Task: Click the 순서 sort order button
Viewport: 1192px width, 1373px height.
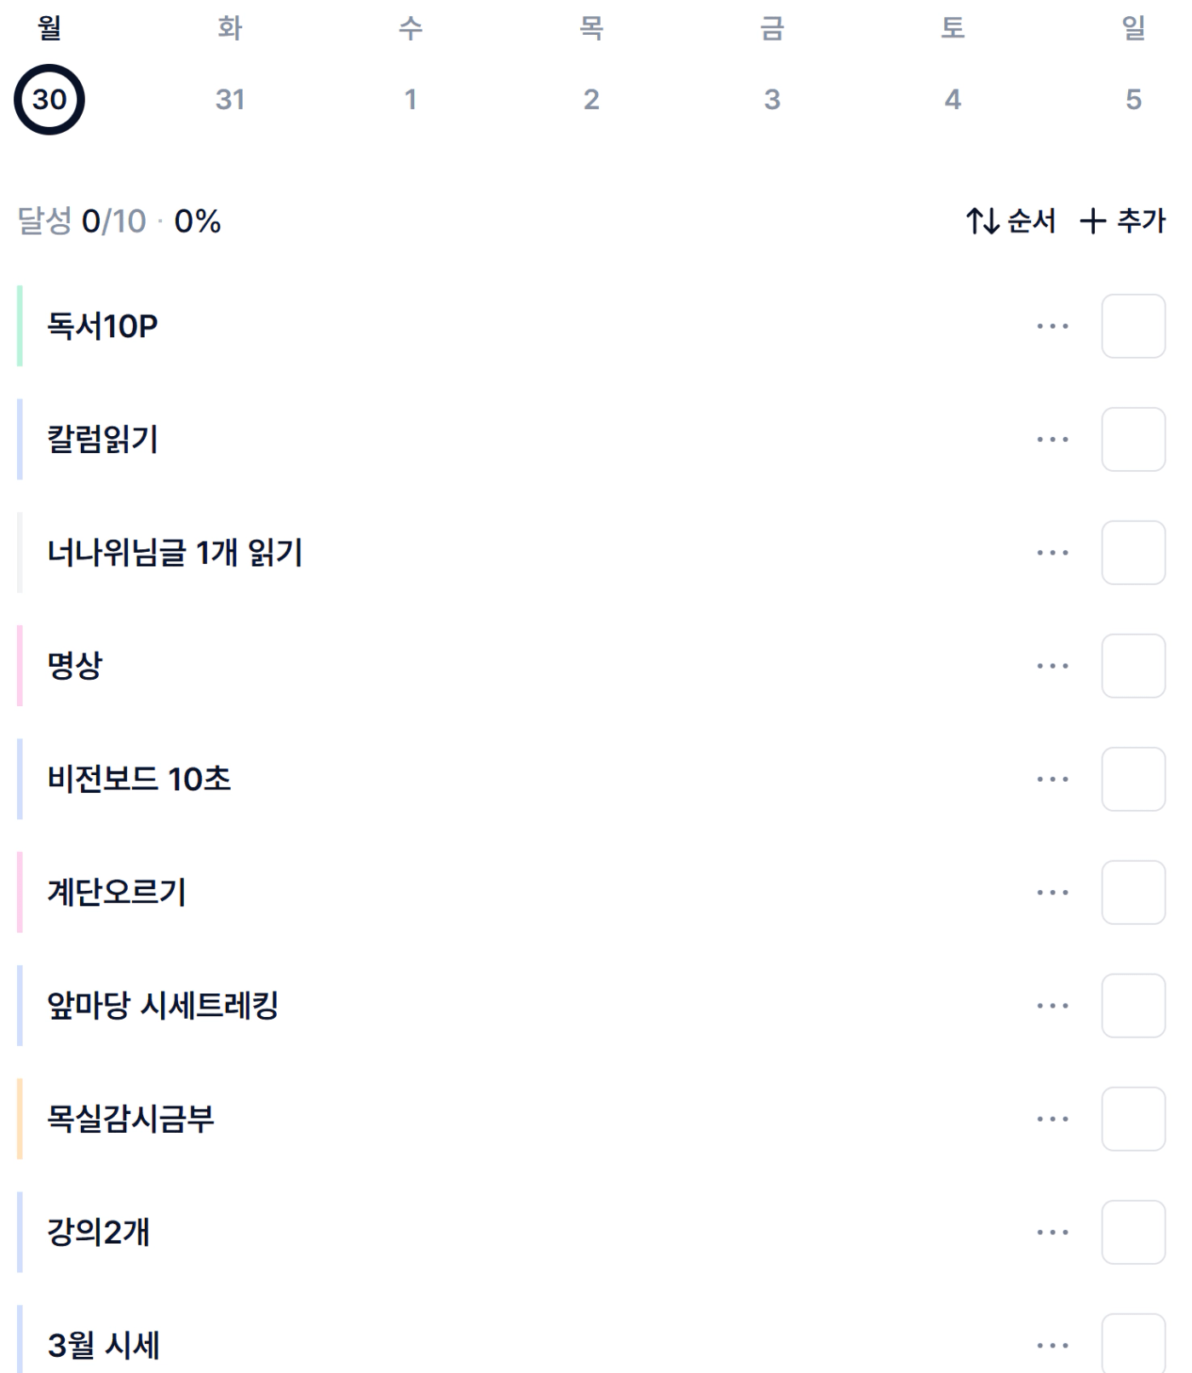Action: [x=1011, y=221]
